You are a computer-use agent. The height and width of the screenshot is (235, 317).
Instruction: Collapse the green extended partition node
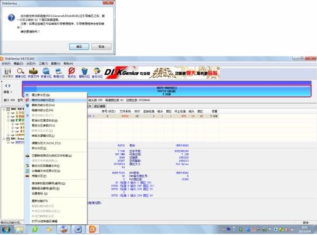[8, 120]
